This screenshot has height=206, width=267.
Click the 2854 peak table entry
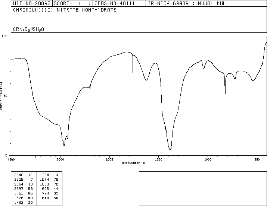[23, 184]
